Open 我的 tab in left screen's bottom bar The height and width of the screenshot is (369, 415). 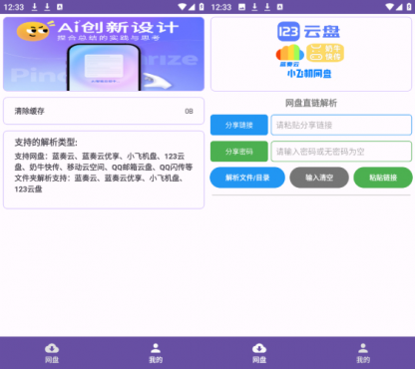click(156, 353)
